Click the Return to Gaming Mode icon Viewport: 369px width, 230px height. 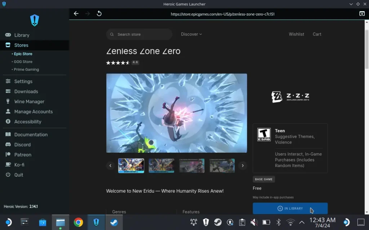346,222
